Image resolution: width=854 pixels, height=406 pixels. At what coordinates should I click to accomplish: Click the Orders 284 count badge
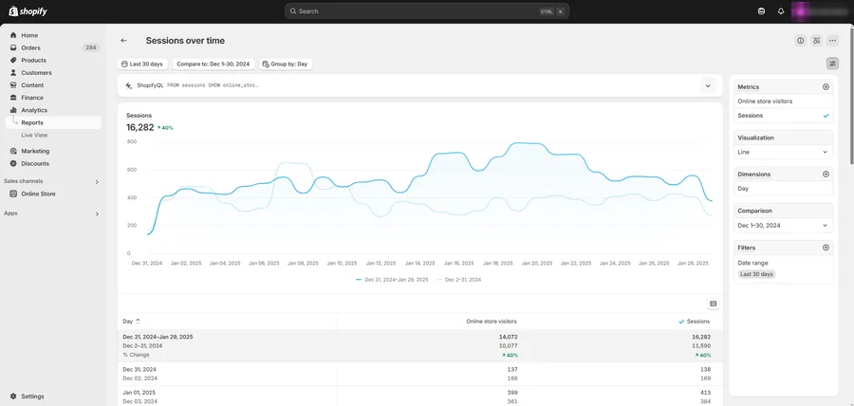point(90,47)
